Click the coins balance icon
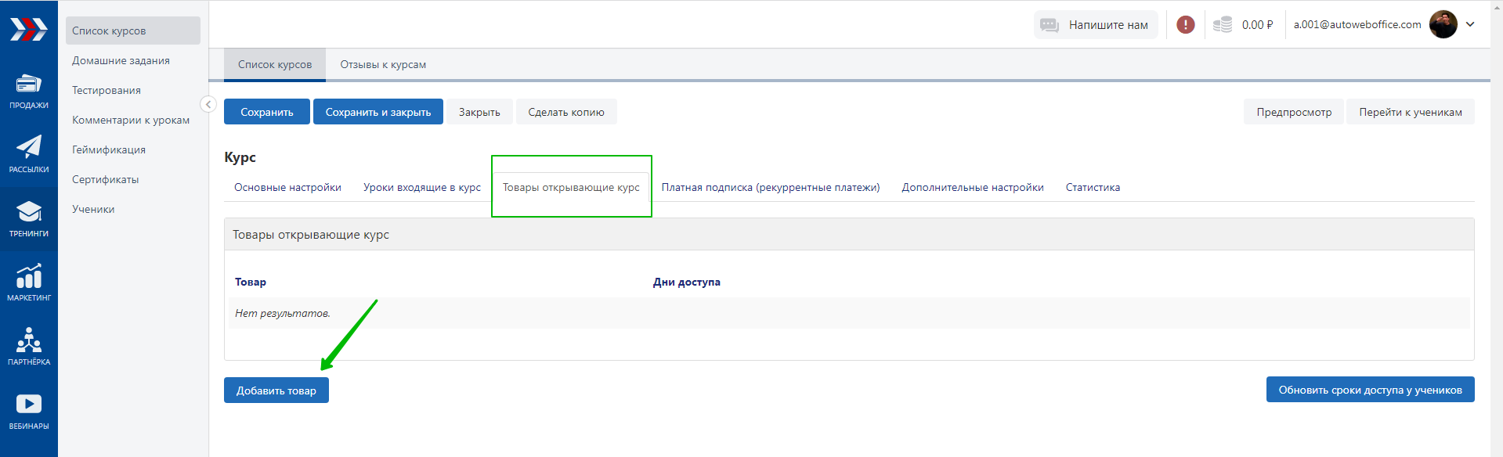Viewport: 1503px width, 457px height. [x=1222, y=25]
